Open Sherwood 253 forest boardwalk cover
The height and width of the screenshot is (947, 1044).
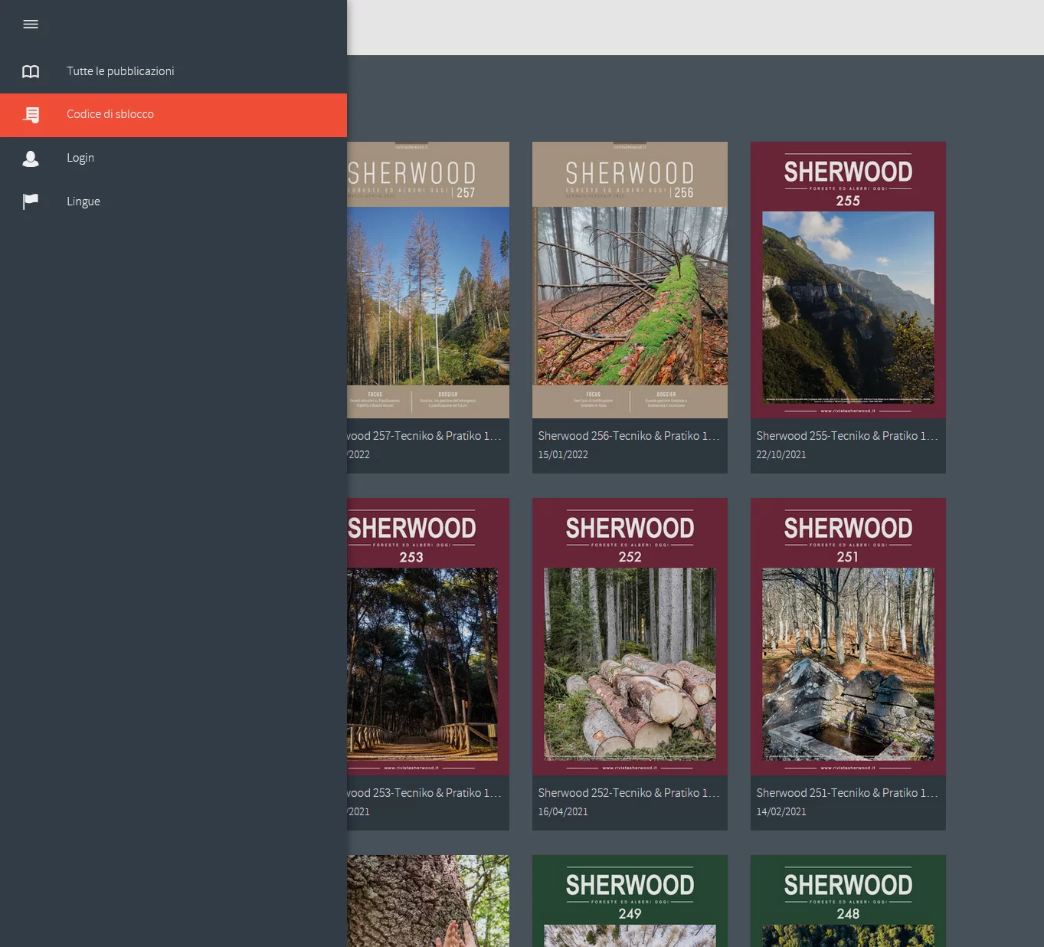(x=427, y=637)
